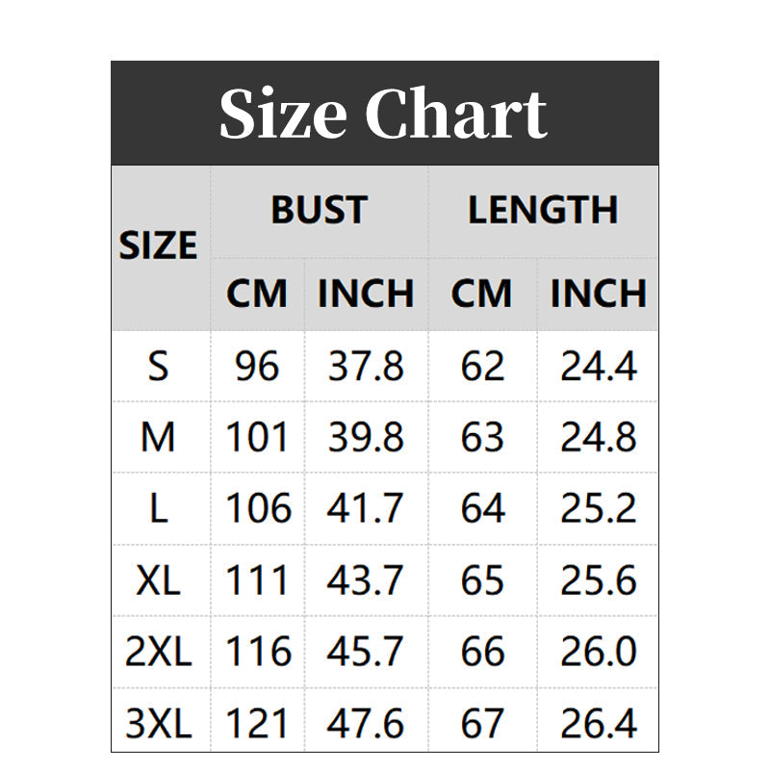Select the 64 length cm cell
The image size is (770, 770).
(x=482, y=508)
